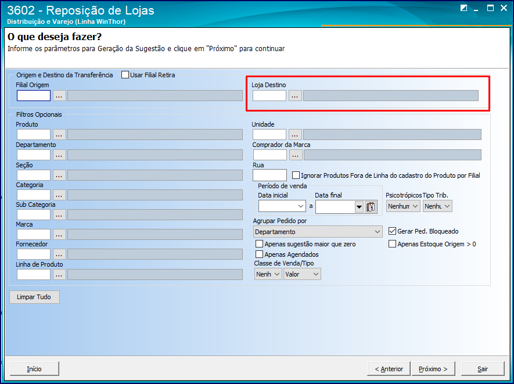
Task: Enable Ignorar Produtos Fora de Linha checkbox
Action: coord(296,175)
